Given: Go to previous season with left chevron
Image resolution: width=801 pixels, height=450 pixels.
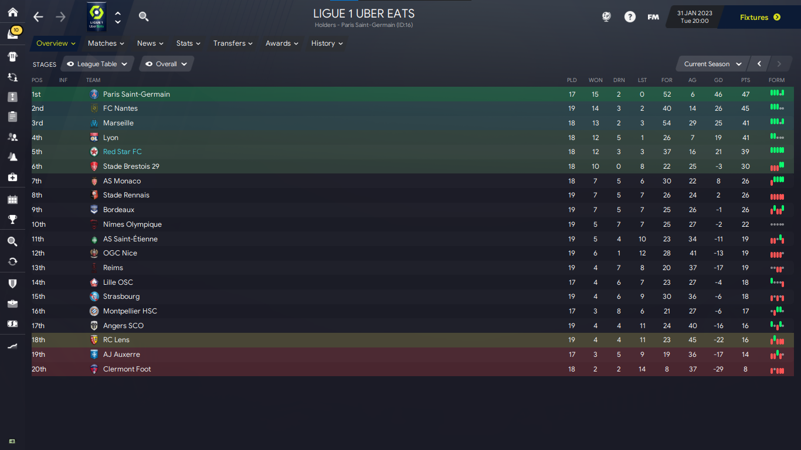Looking at the screenshot, I should [x=759, y=64].
